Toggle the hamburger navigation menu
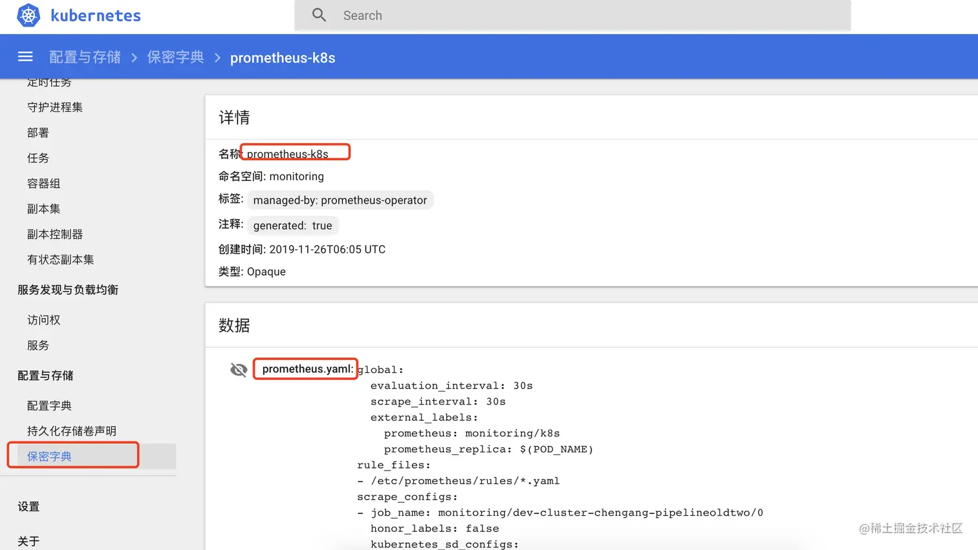The width and height of the screenshot is (978, 550). [25, 57]
